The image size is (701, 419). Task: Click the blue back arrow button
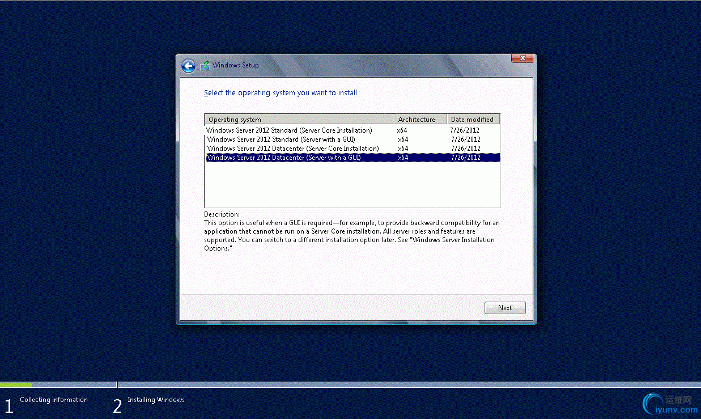[188, 66]
